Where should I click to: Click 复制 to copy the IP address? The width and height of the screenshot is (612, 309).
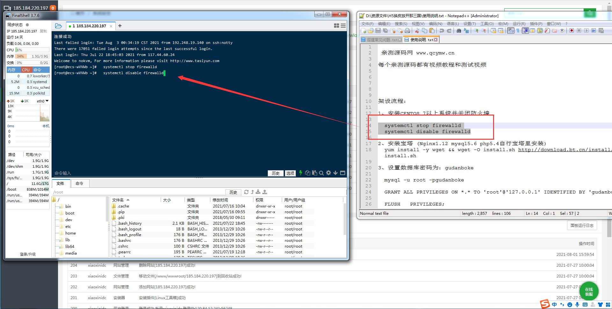(x=43, y=31)
